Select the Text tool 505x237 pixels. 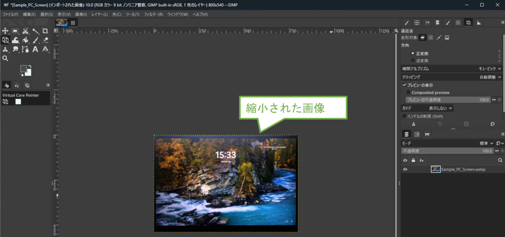[35, 49]
